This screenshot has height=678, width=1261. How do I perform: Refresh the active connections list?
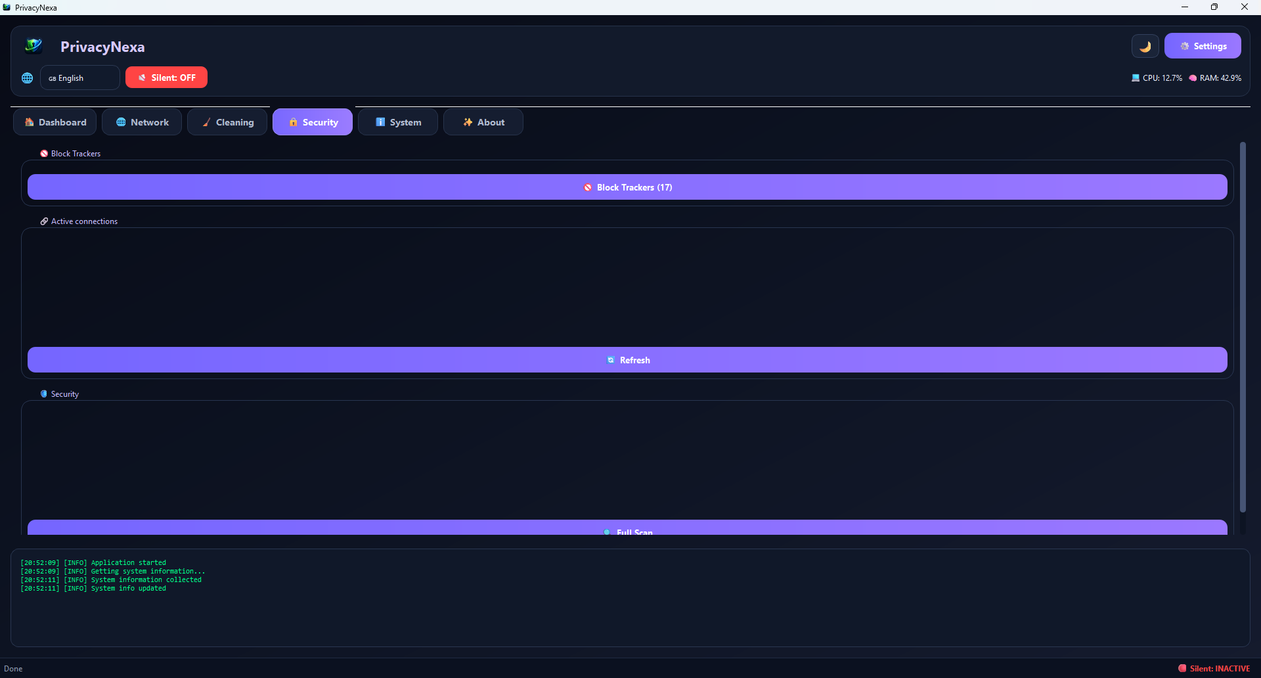point(627,360)
